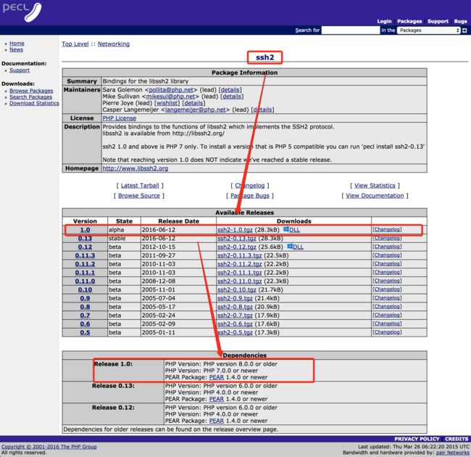The image size is (471, 457).
Task: Open homepage http://www.libssh2.org
Action: click(136, 168)
